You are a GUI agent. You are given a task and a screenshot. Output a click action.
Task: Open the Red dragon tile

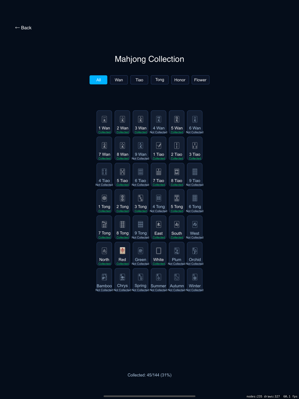pyautogui.click(x=122, y=254)
